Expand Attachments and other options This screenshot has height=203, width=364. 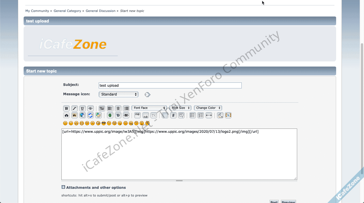[63, 187]
